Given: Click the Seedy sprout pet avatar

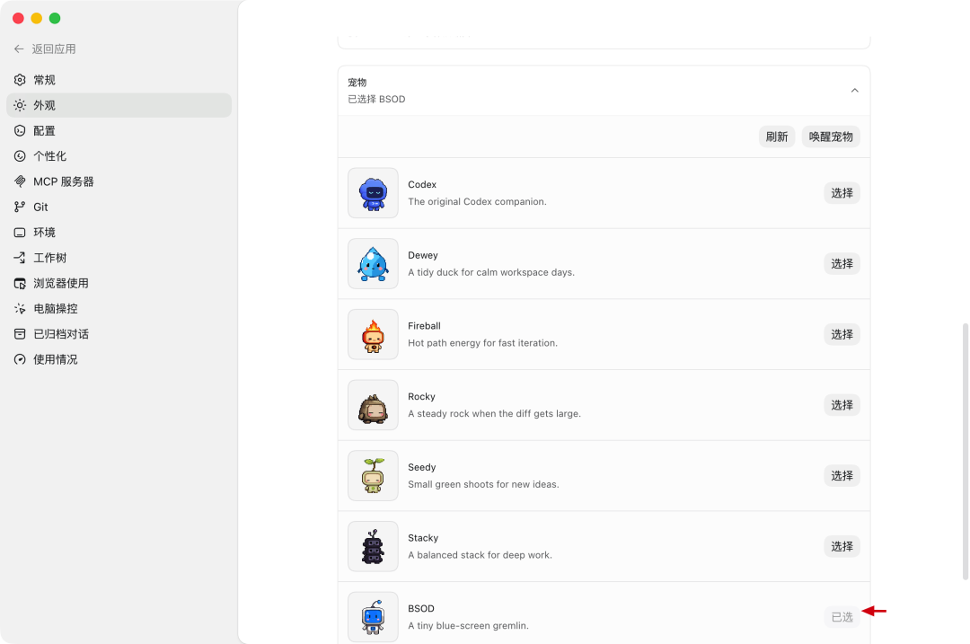Looking at the screenshot, I should click(x=373, y=476).
